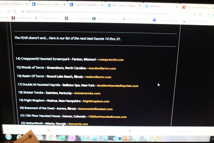Close the TransWorld's Halloween tab

tap(27, 4)
